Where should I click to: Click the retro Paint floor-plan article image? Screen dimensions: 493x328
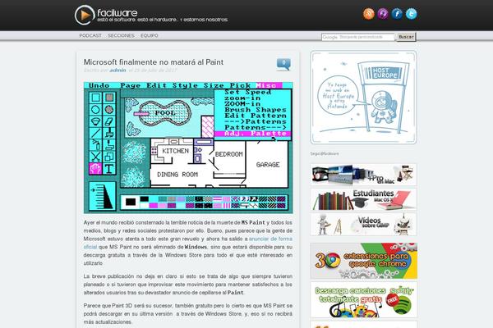[188, 148]
